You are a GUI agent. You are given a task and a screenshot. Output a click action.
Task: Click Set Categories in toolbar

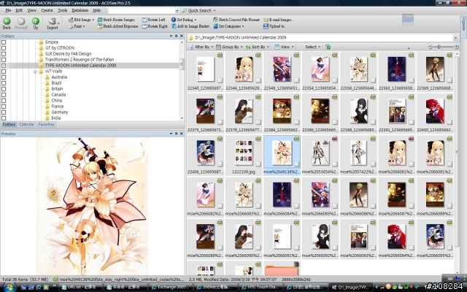pyautogui.click(x=228, y=26)
